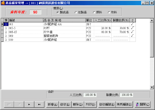Click the 人工比例(%) column header
The height and width of the screenshot is (110, 155).
103,20
